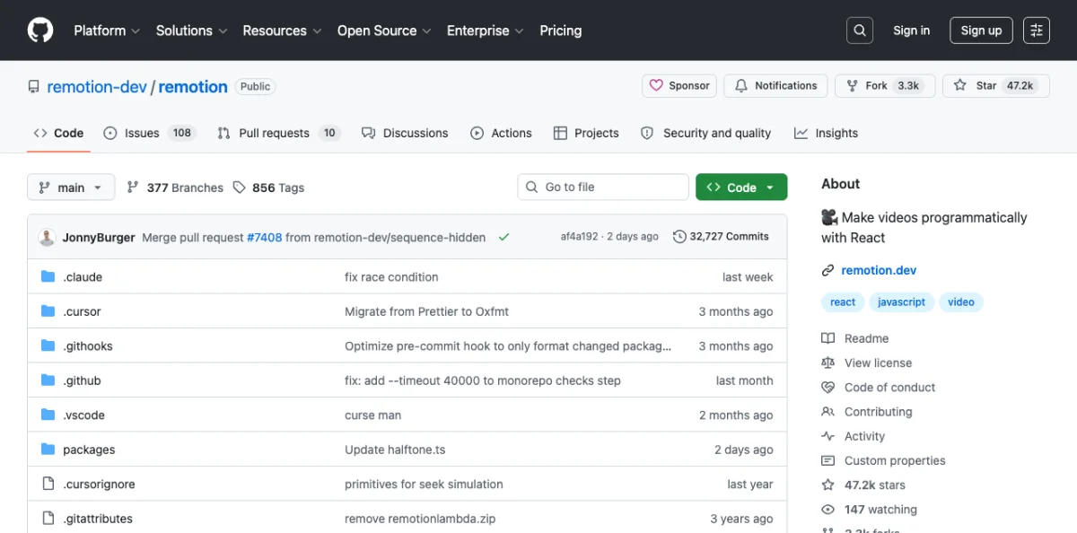
Task: Open the Insights tab
Action: point(827,133)
